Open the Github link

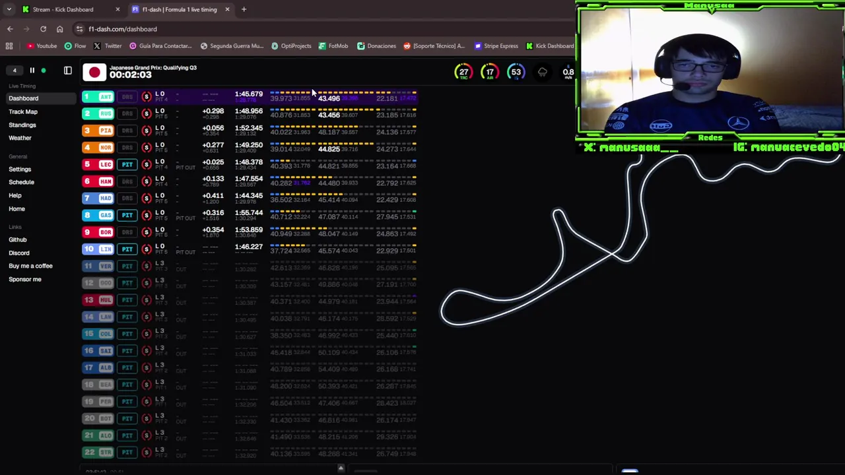[18, 239]
